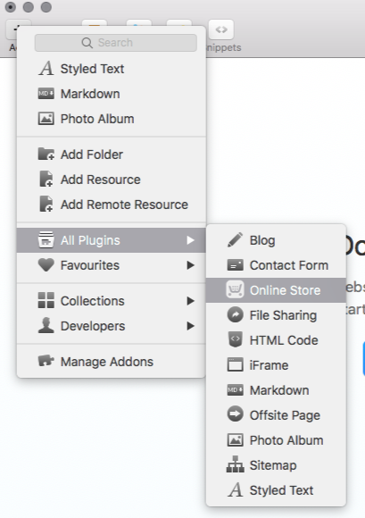Expand the Developers submenu arrow
The image size is (365, 518).
coord(190,326)
